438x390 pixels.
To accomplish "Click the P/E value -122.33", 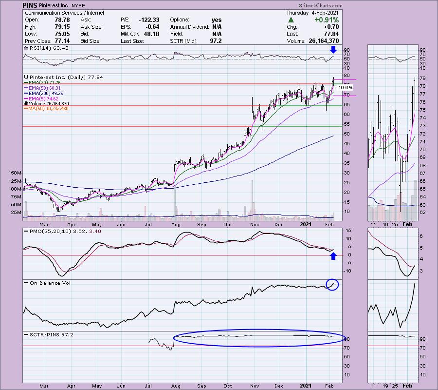I will [x=149, y=20].
